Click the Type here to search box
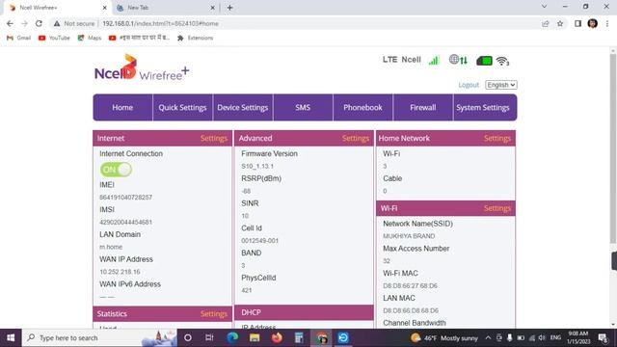This screenshot has width=617, height=347. pyautogui.click(x=99, y=338)
